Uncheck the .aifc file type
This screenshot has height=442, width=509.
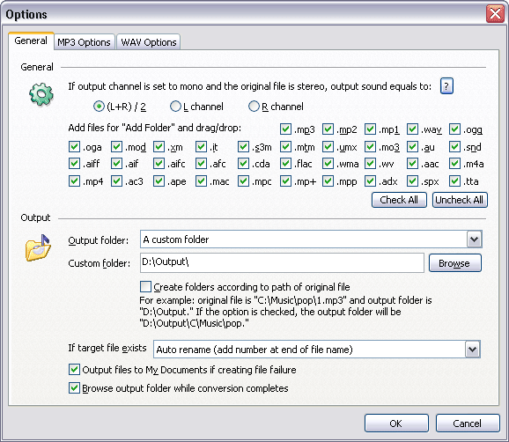[x=159, y=163]
